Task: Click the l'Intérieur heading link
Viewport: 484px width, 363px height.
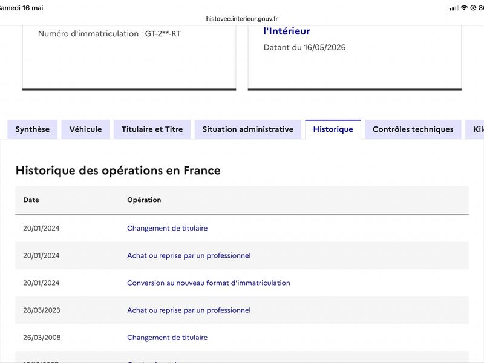Action: tap(287, 31)
